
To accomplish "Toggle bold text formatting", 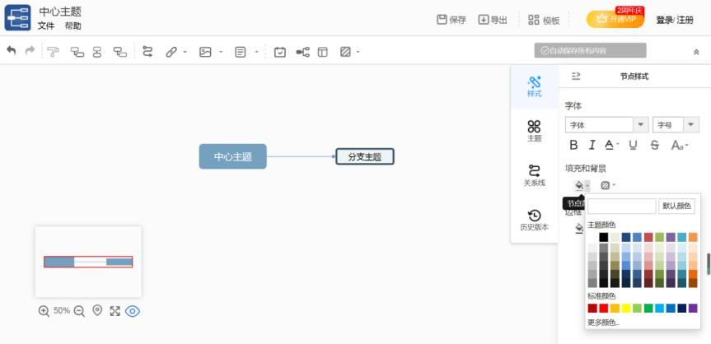I will [573, 145].
